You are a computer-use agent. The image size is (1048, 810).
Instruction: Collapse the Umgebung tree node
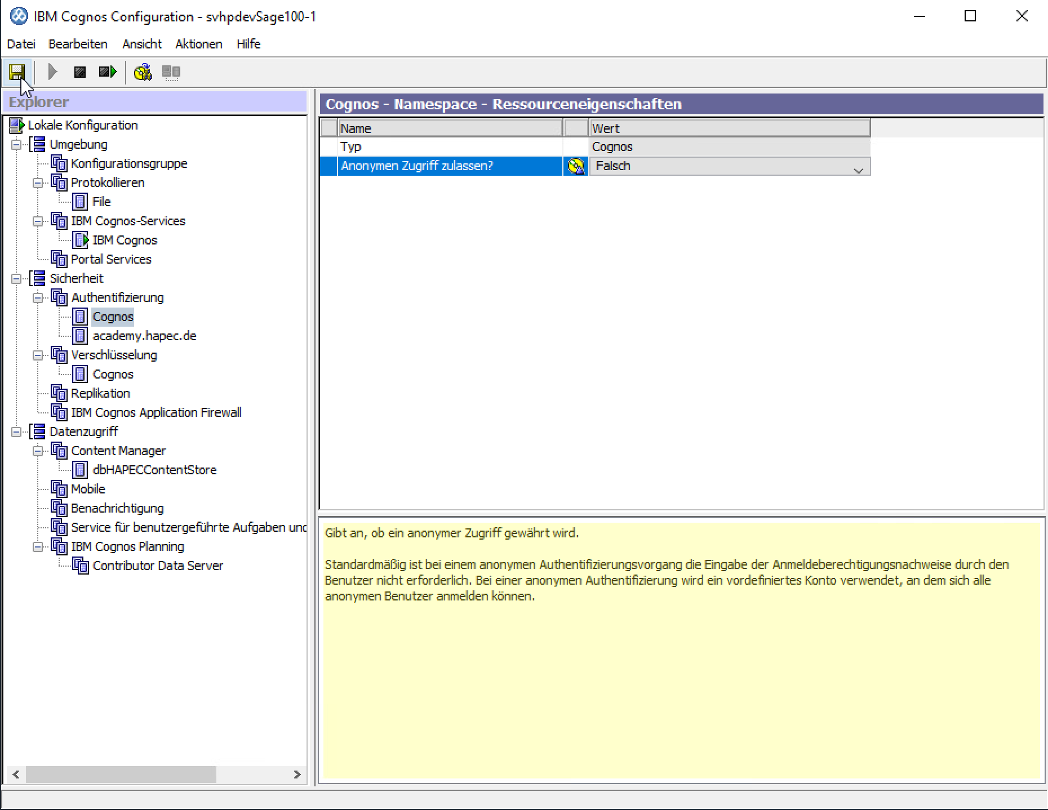(x=17, y=145)
